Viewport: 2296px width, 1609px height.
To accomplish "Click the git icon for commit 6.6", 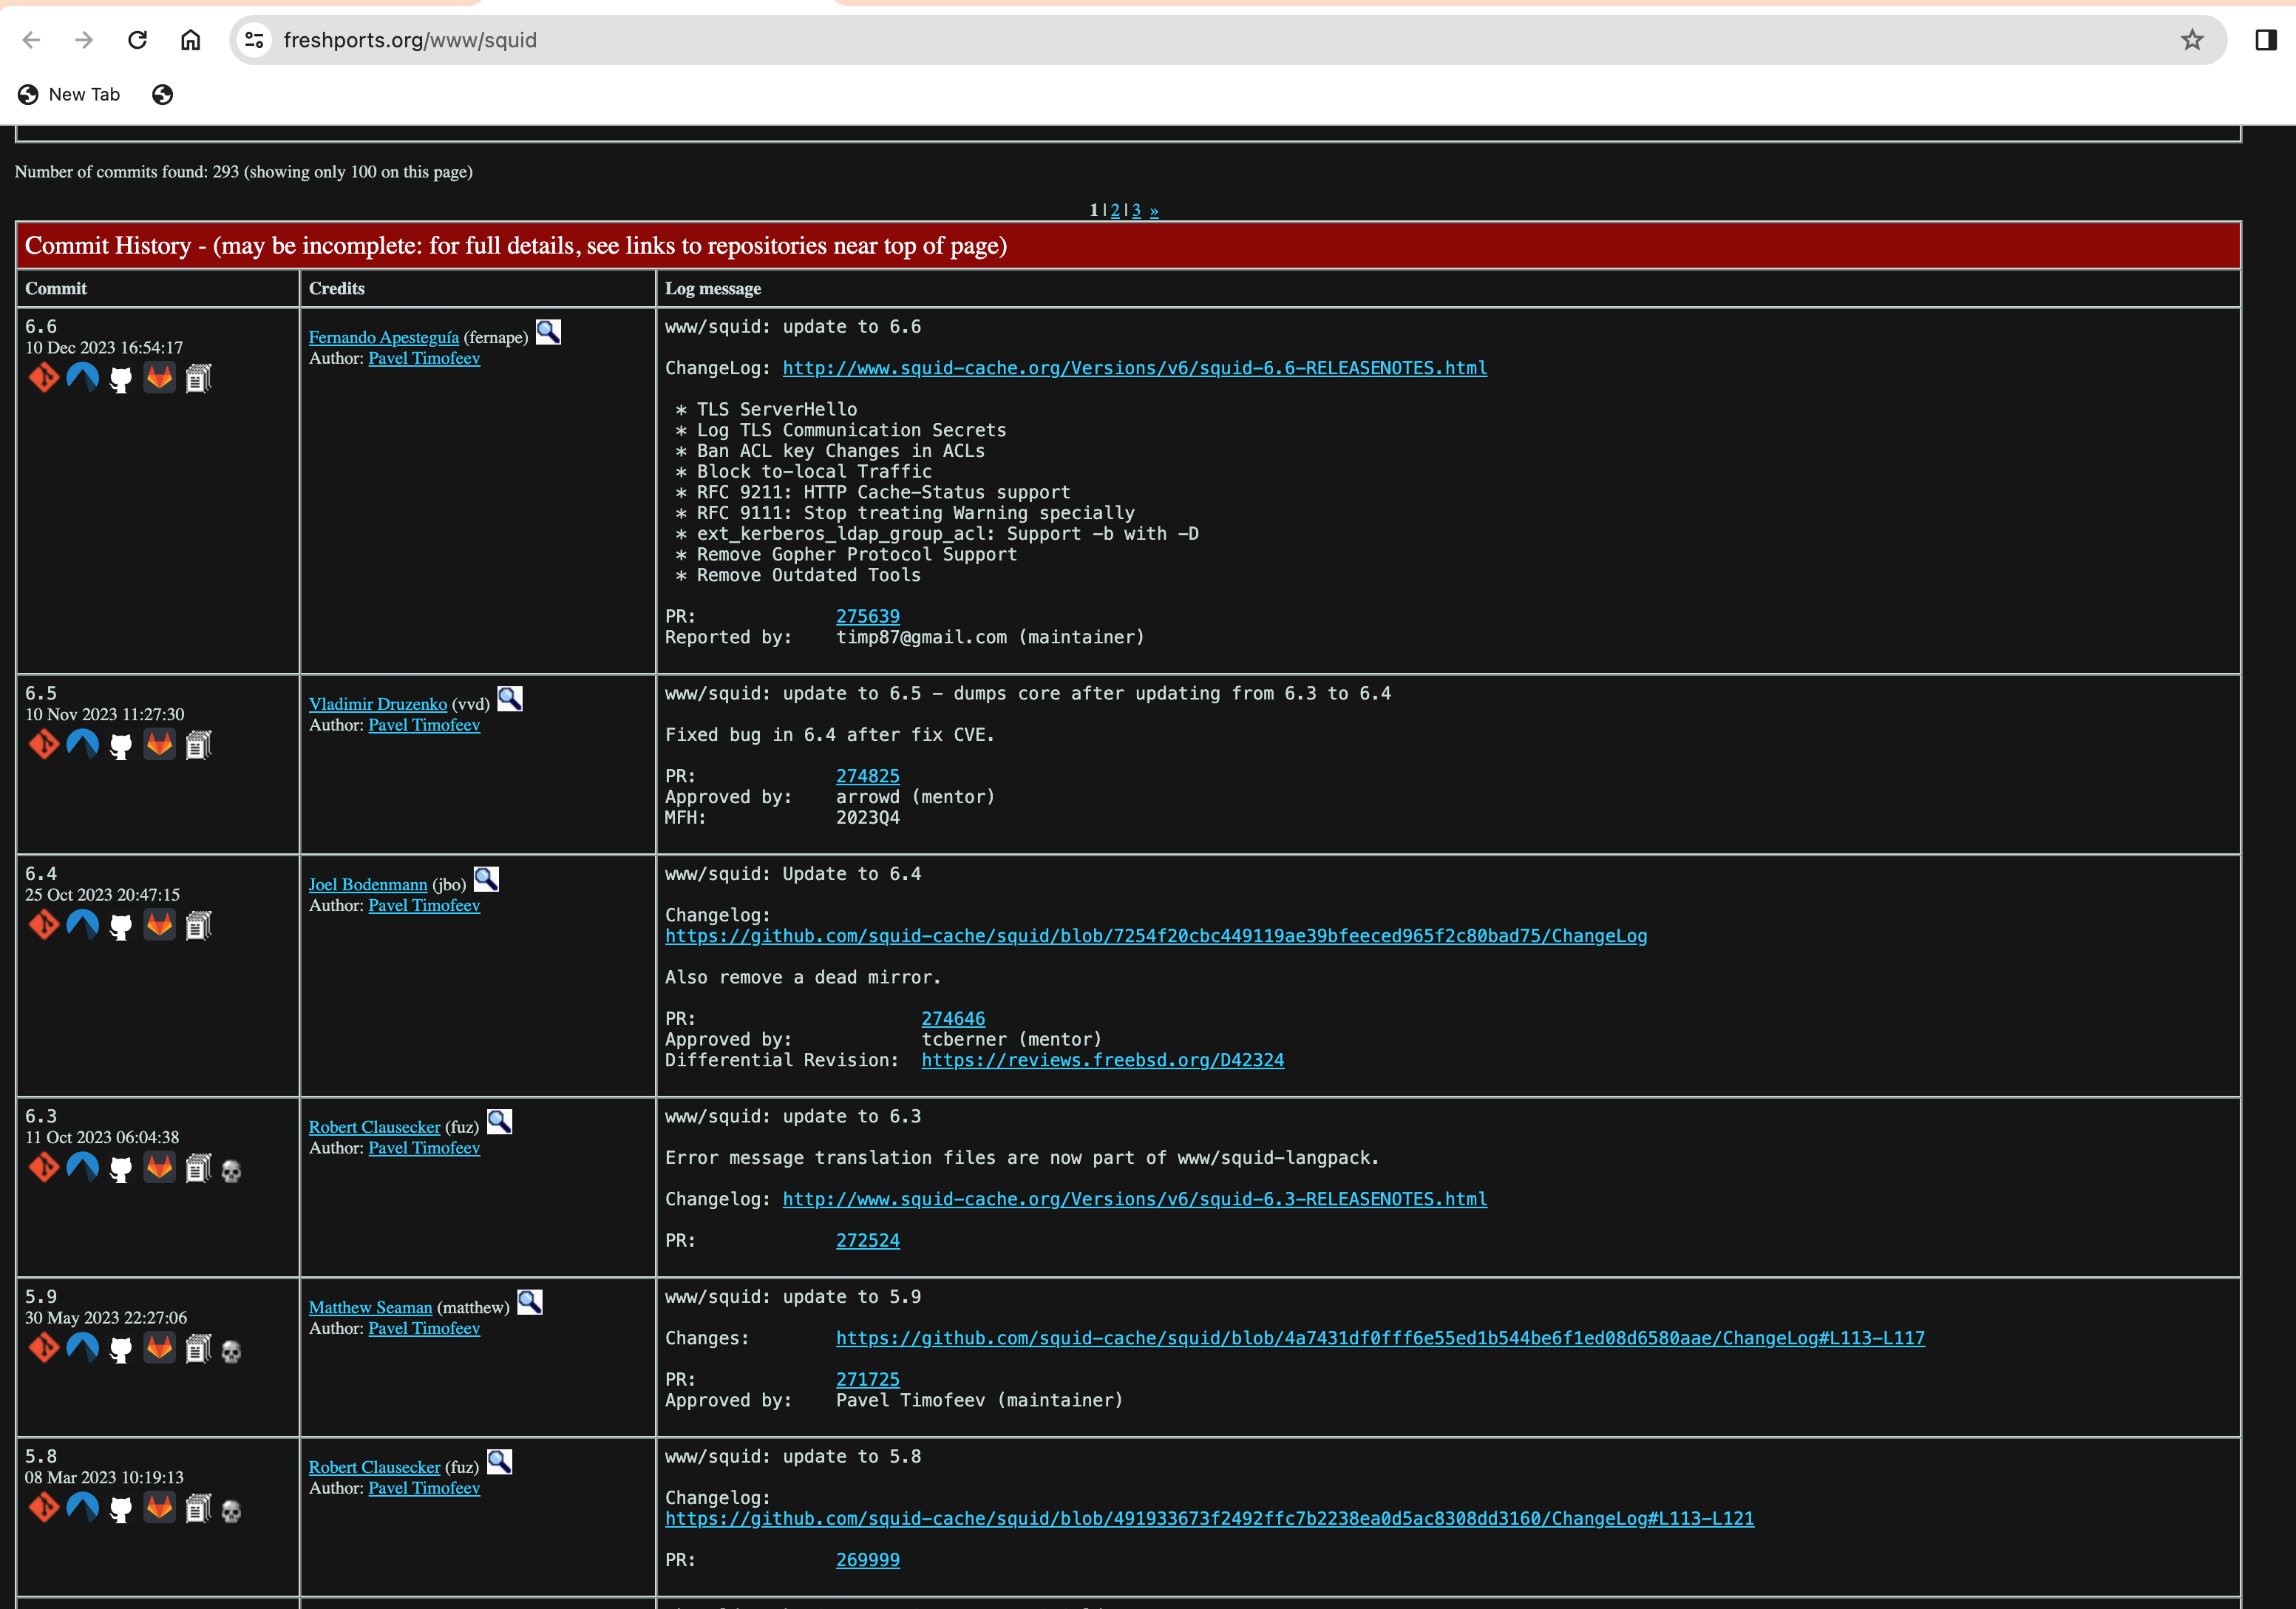I will click(x=44, y=378).
